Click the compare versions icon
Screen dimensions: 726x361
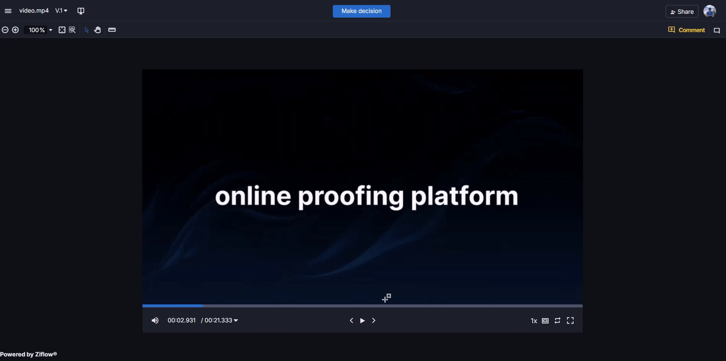click(x=81, y=11)
